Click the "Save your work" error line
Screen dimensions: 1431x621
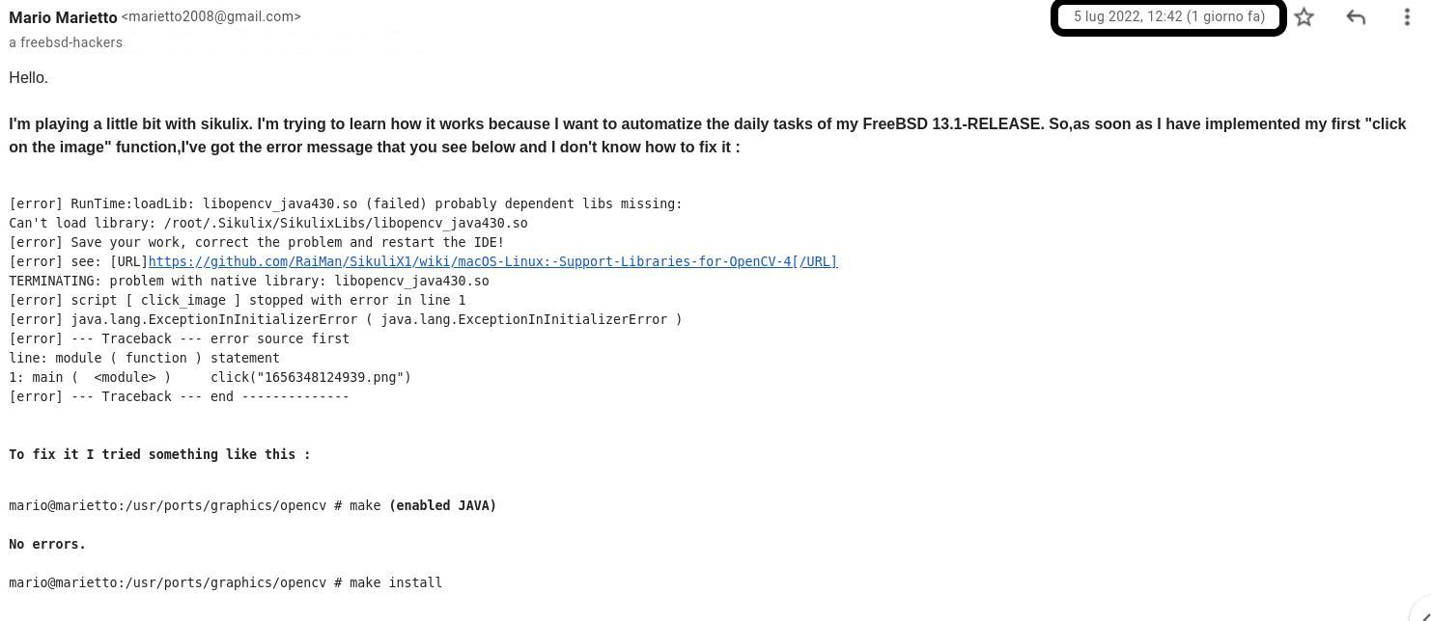pos(257,242)
